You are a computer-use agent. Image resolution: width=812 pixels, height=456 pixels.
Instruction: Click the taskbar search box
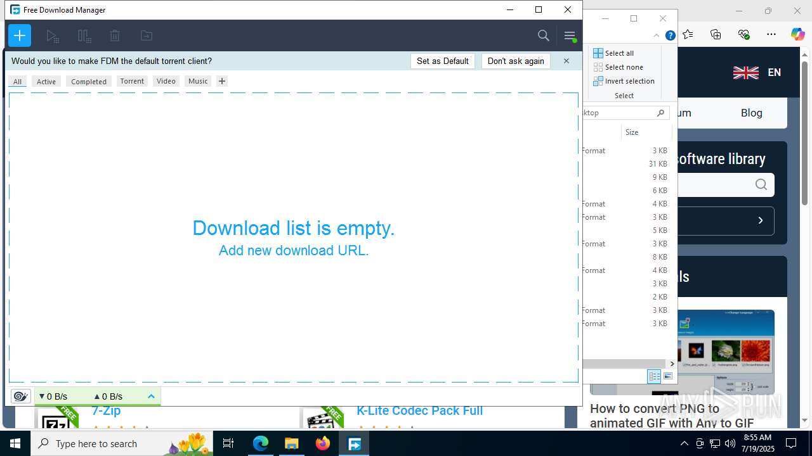coord(122,443)
